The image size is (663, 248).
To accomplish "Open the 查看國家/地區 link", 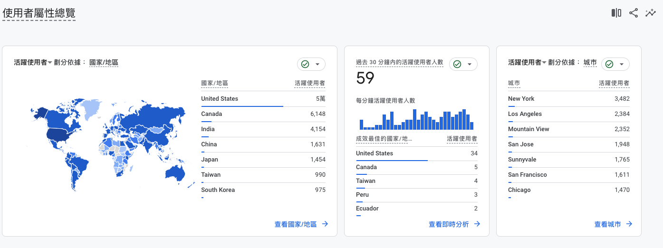I will coord(296,224).
